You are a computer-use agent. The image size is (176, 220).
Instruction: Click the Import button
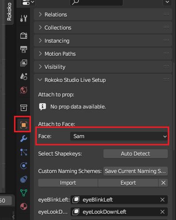click(68, 183)
